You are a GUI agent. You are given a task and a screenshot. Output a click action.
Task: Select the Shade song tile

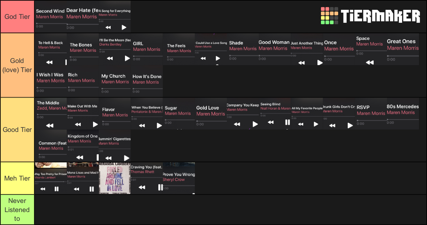pyautogui.click(x=242, y=49)
